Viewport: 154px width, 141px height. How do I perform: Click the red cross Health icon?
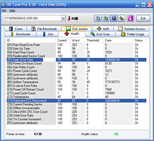click(67, 34)
